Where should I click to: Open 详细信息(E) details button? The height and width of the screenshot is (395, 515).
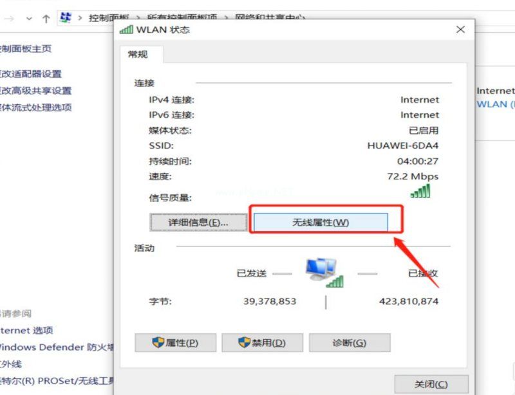(x=198, y=223)
